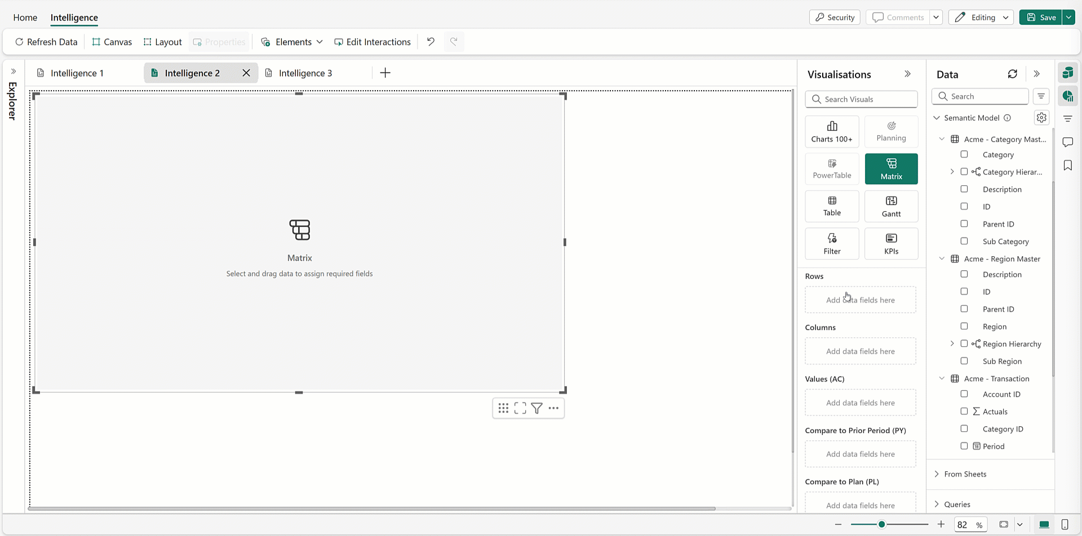
Task: Go to the Home menu tab
Action: point(25,17)
